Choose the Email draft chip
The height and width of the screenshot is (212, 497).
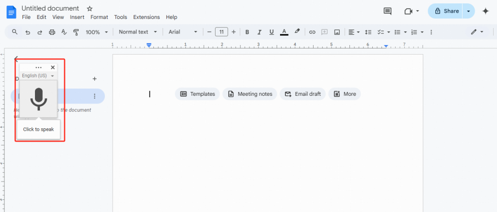(x=302, y=94)
